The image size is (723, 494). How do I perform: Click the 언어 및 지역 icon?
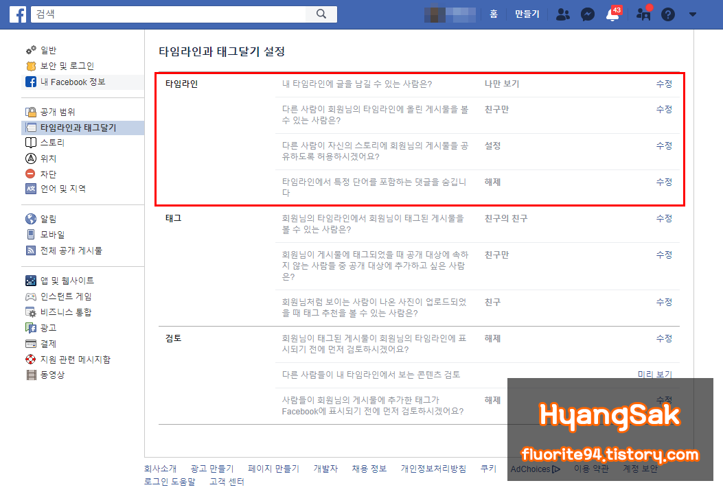point(31,189)
